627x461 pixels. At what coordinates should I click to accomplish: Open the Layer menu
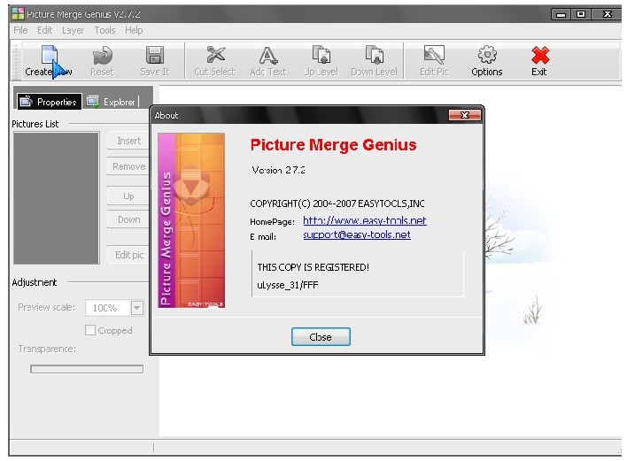click(74, 30)
